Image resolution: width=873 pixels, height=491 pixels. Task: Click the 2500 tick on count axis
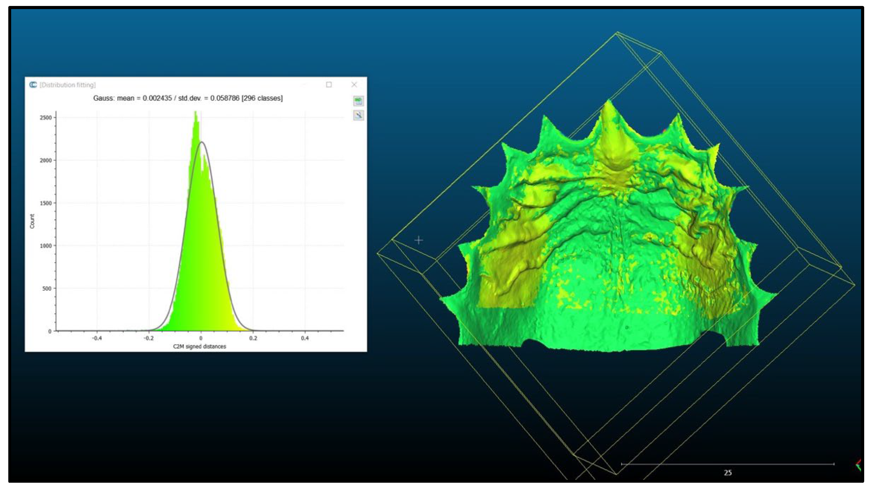(x=46, y=118)
